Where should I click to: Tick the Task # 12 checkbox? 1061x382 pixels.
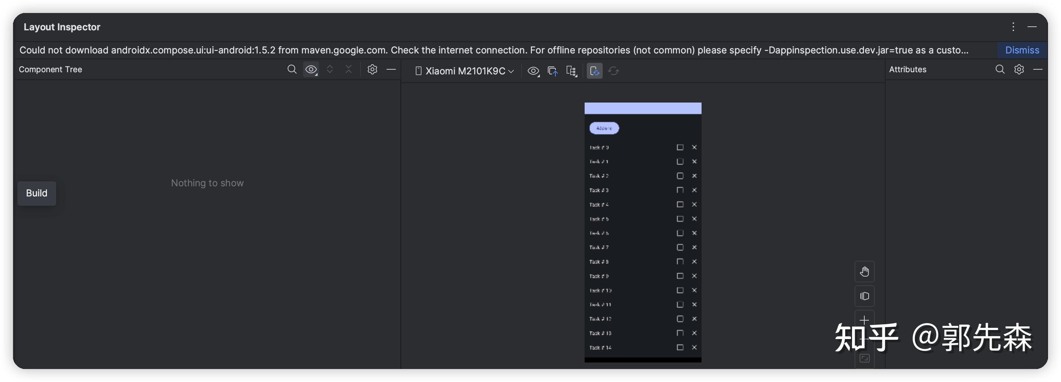[680, 318]
